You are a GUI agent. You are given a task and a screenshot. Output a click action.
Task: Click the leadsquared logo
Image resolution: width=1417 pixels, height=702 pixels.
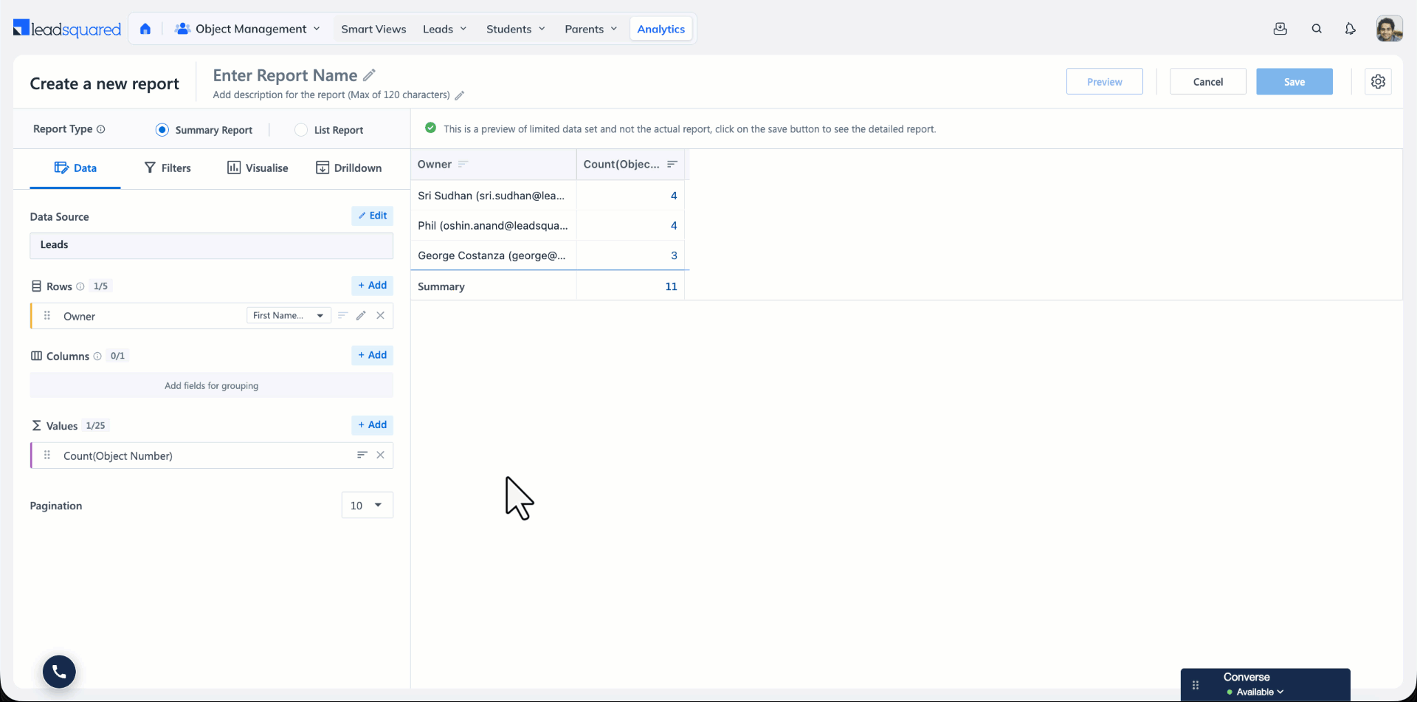pyautogui.click(x=67, y=29)
